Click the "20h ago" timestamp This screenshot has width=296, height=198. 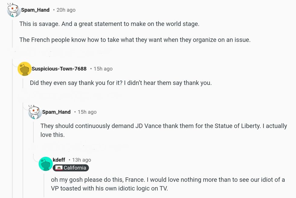(x=66, y=10)
